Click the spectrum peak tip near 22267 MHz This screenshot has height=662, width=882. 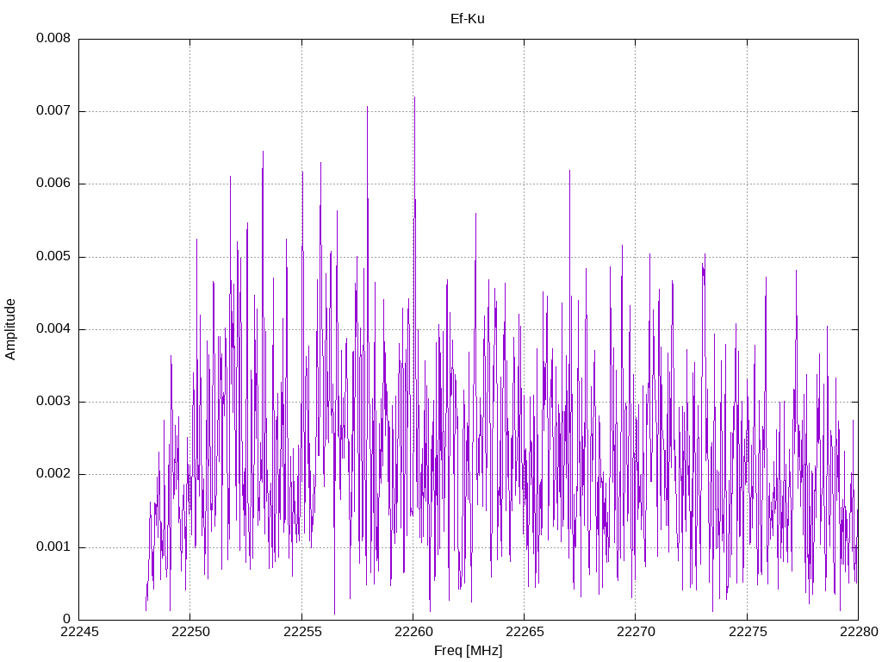click(569, 170)
